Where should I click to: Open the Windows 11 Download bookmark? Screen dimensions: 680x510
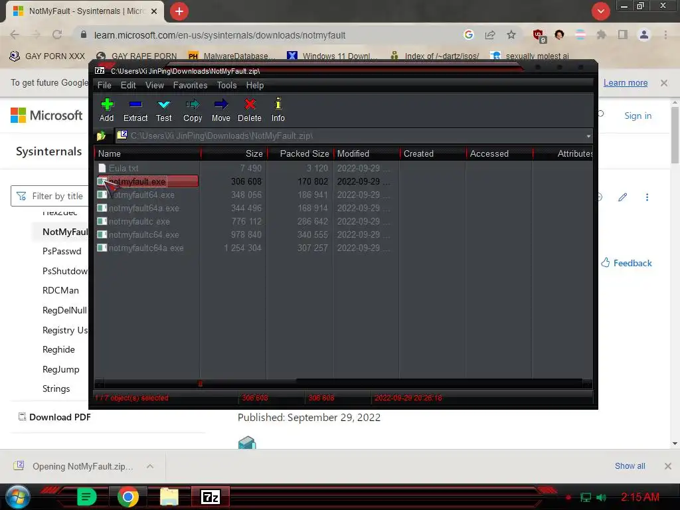tap(331, 56)
